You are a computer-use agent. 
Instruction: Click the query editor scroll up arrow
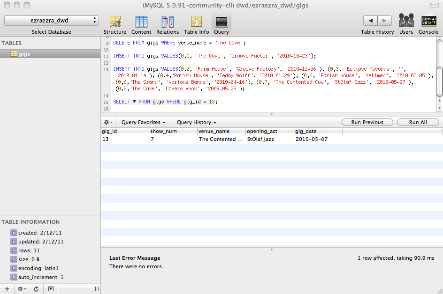[439, 101]
